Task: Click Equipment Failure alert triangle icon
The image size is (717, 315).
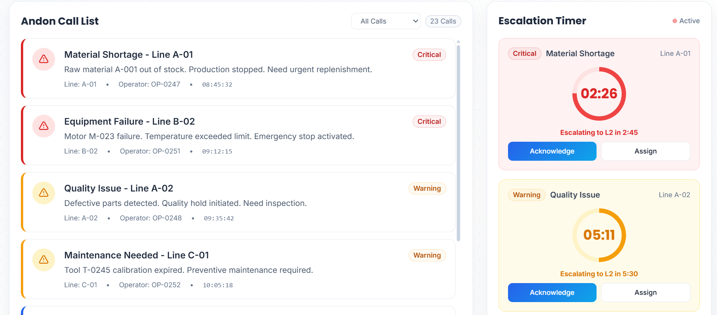Action: 44,126
